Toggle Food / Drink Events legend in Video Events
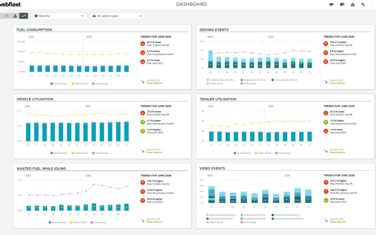The height and width of the screenshot is (235, 376). click(285, 215)
